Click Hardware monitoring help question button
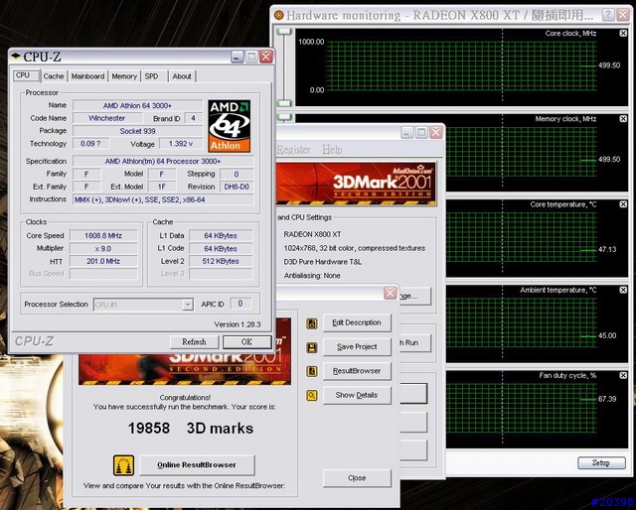 (608, 15)
